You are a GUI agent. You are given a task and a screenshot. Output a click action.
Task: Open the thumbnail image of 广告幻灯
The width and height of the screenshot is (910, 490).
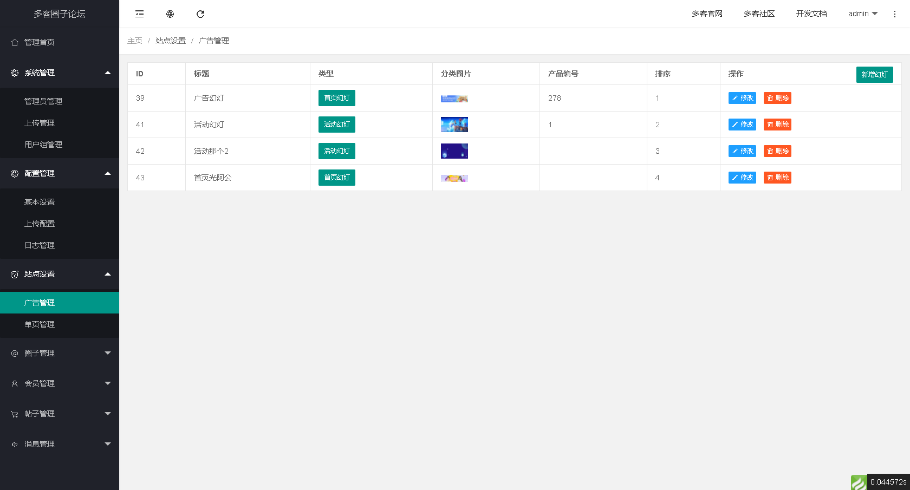[454, 99]
